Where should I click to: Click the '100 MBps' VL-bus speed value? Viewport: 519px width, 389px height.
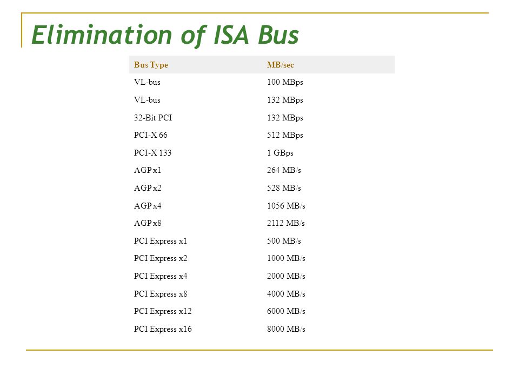(285, 82)
